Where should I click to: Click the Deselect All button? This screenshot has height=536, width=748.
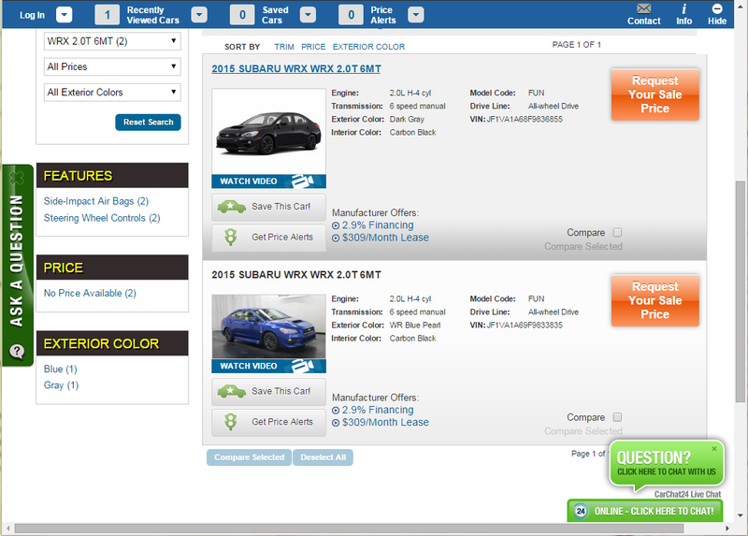[x=323, y=457]
